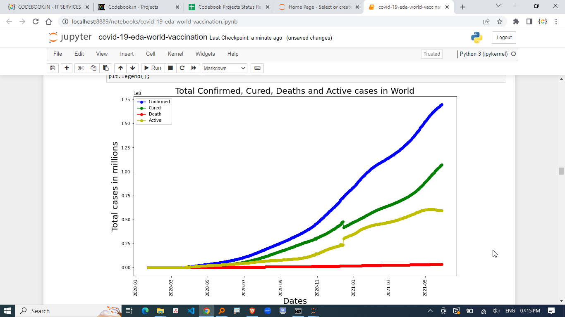
Task: Close the Codebook.in - Projects tab
Action: [x=177, y=7]
